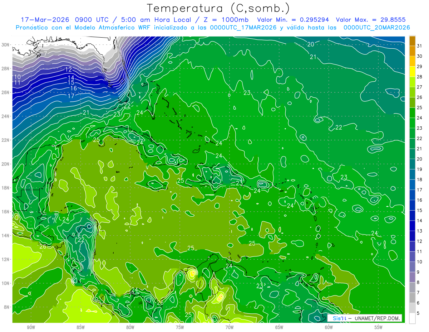Image resolution: width=429 pixels, height=332 pixels.
Task: Click the 'Temperatura (C,somb.)' chart title
Action: [x=218, y=8]
